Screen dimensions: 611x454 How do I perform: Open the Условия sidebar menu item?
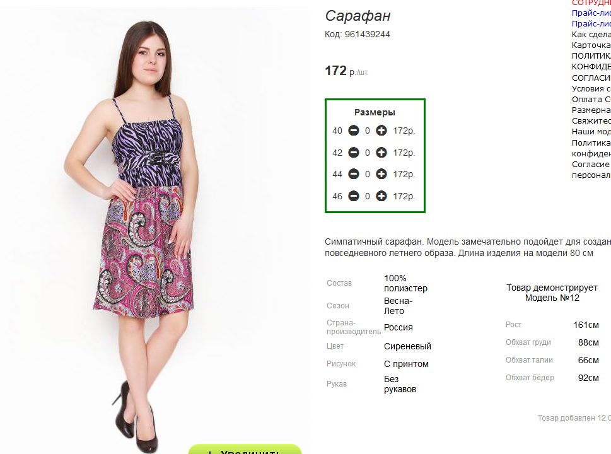591,88
